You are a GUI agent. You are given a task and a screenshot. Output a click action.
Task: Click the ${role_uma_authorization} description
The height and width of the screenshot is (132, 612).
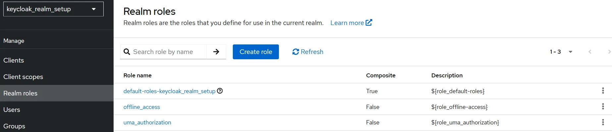pyautogui.click(x=465, y=122)
